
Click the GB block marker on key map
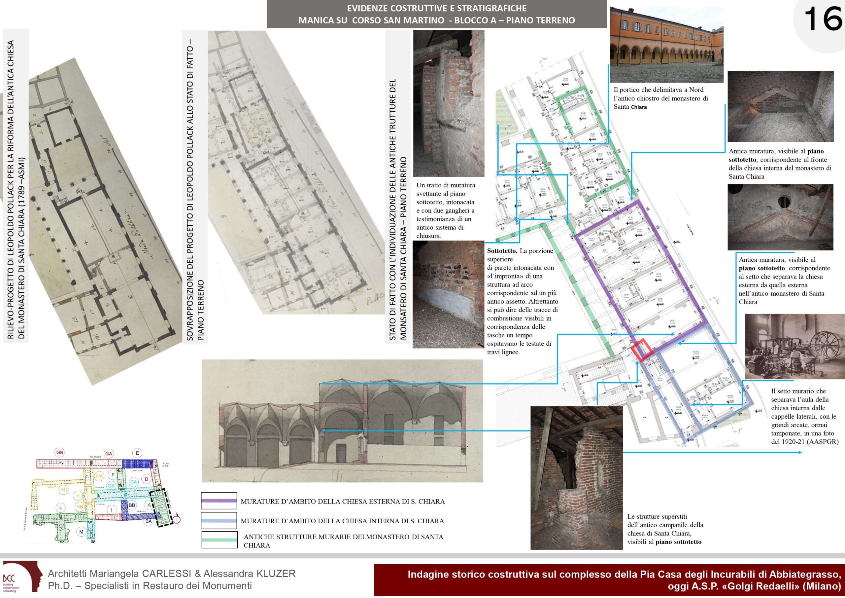coord(60,453)
